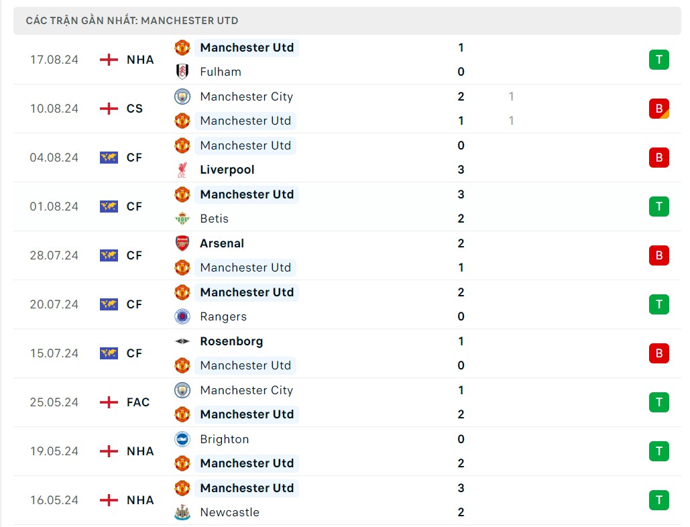Click the red B badge for Community Shield match
690x527 pixels.
(658, 109)
